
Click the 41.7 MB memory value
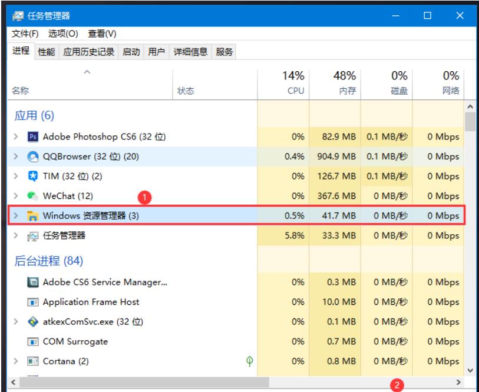[339, 215]
